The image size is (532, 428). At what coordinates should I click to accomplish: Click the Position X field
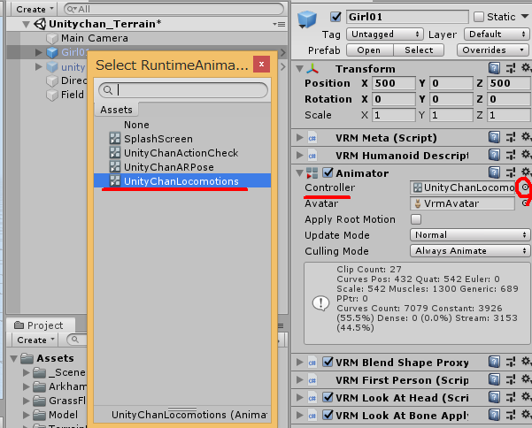pos(394,83)
